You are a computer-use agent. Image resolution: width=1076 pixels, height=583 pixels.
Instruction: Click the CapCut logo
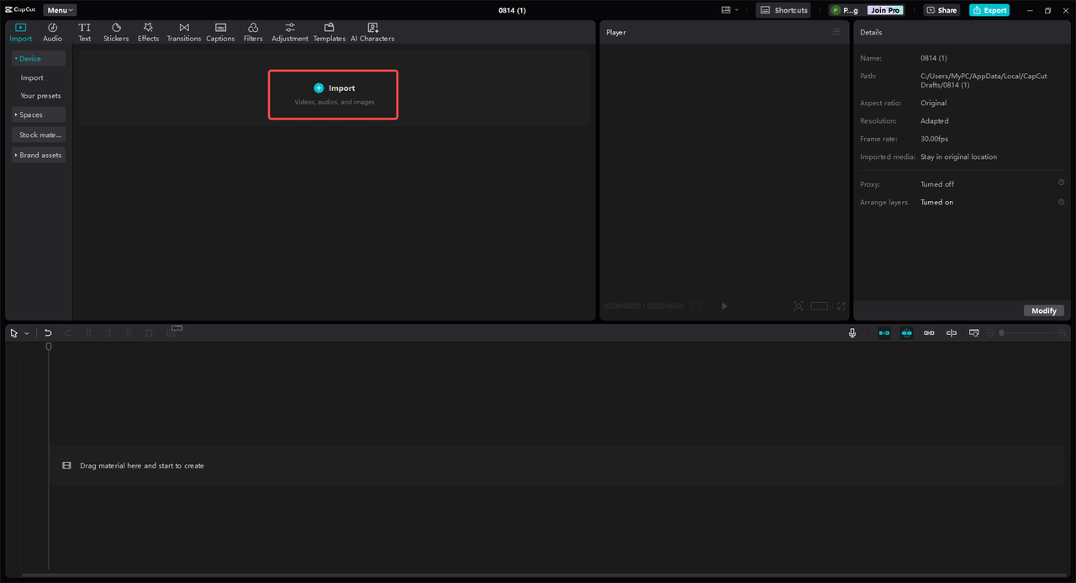pos(20,10)
